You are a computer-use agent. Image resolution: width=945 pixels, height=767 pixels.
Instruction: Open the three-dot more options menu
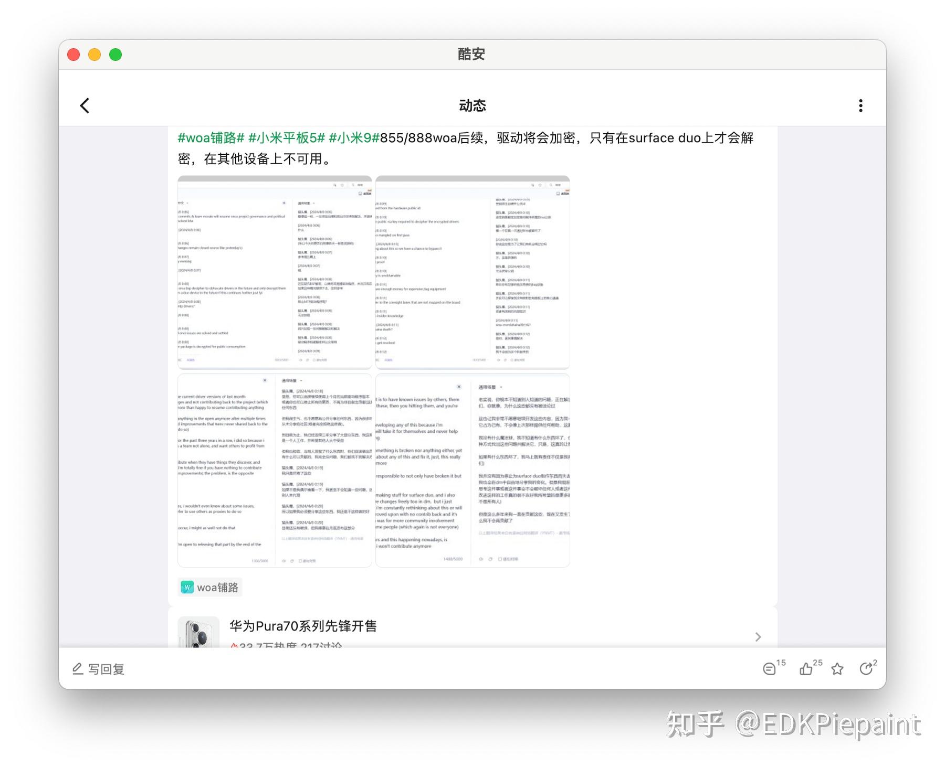pyautogui.click(x=861, y=105)
